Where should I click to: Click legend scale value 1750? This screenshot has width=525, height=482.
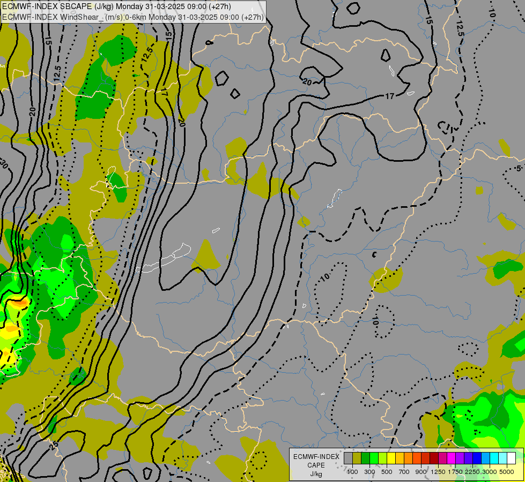[x=455, y=472]
